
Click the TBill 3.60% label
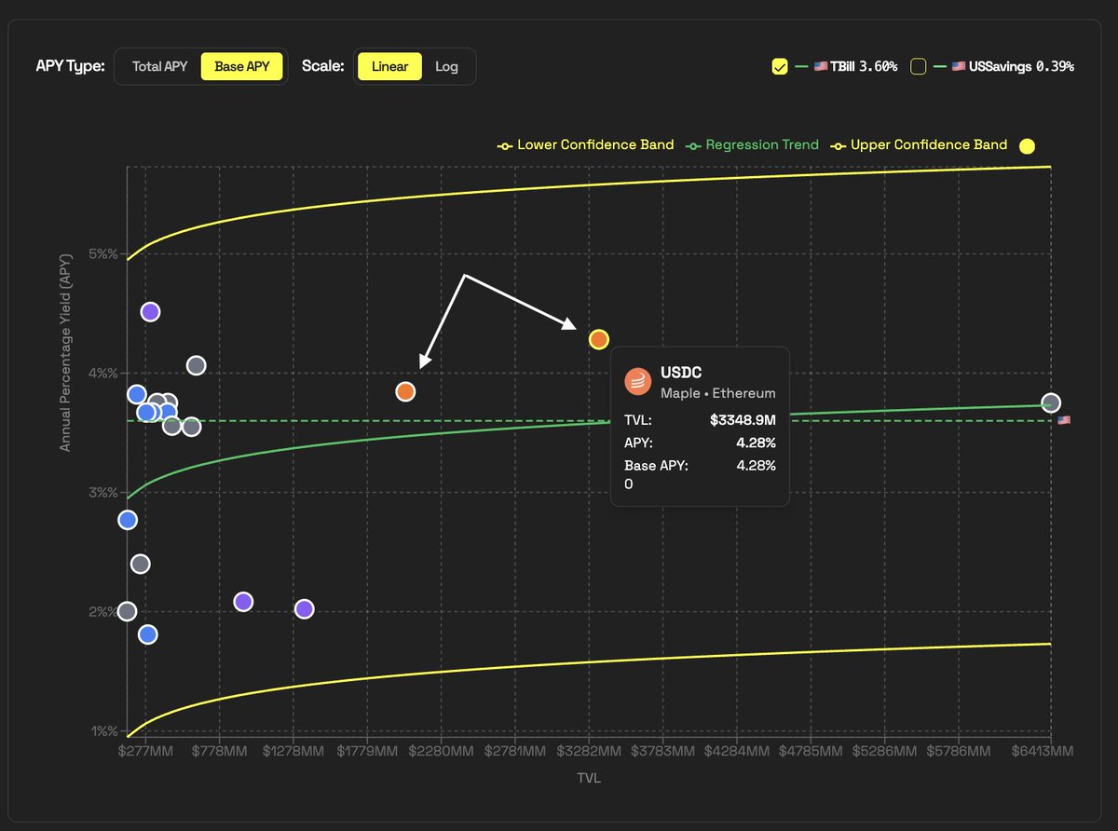(855, 66)
